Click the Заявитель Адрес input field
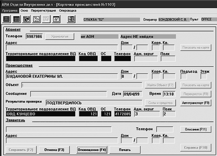 pos(62,140)
